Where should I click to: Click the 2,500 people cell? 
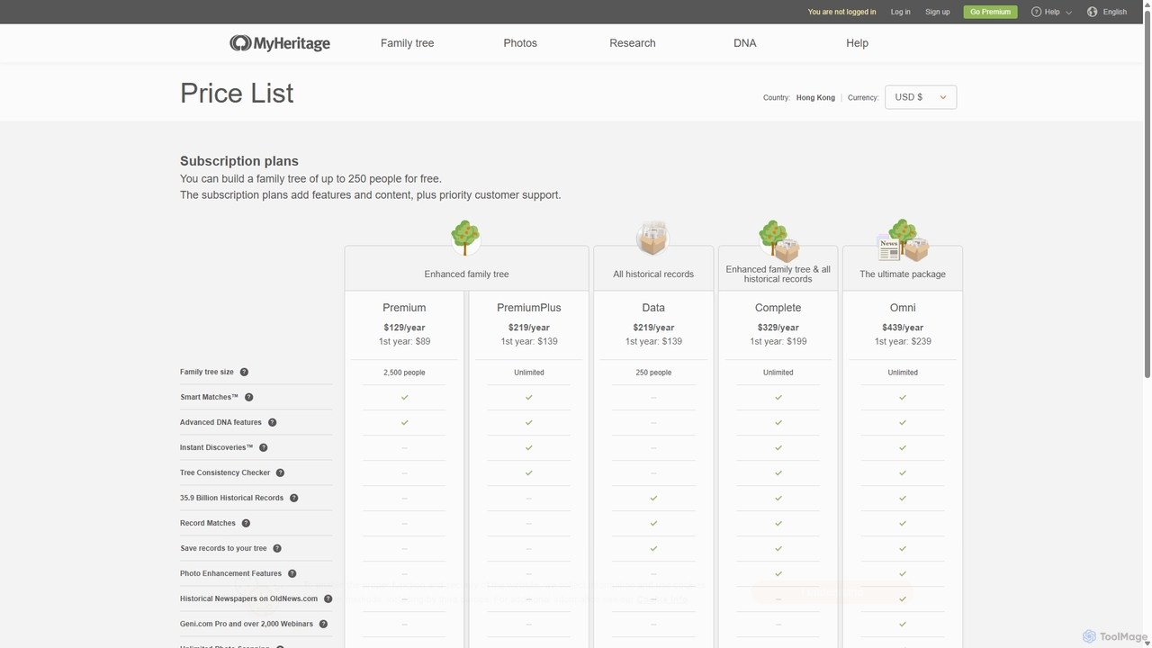point(404,372)
